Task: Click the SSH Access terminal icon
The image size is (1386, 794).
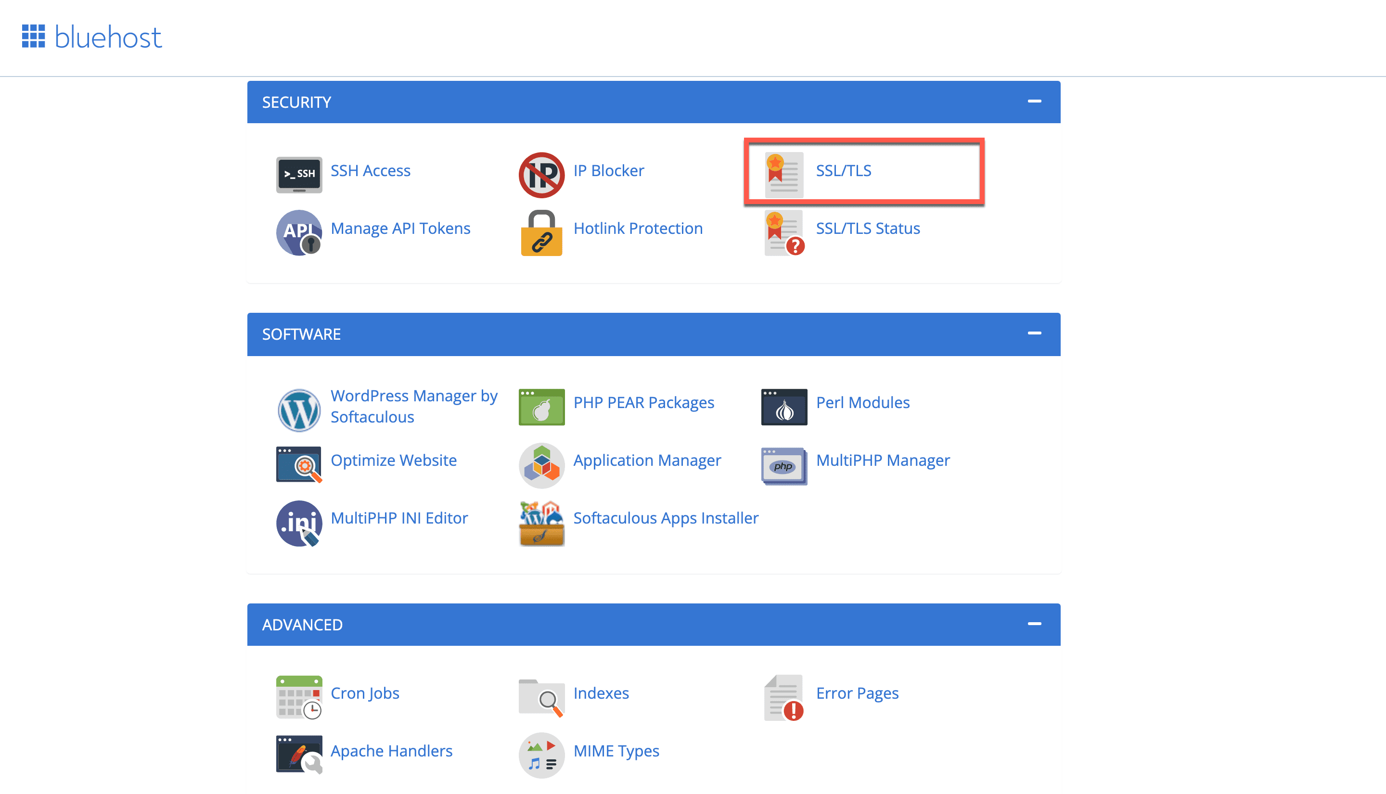Action: [299, 175]
